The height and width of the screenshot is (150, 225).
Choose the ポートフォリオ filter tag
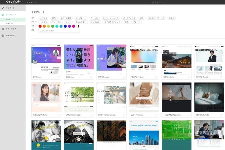tap(129, 18)
